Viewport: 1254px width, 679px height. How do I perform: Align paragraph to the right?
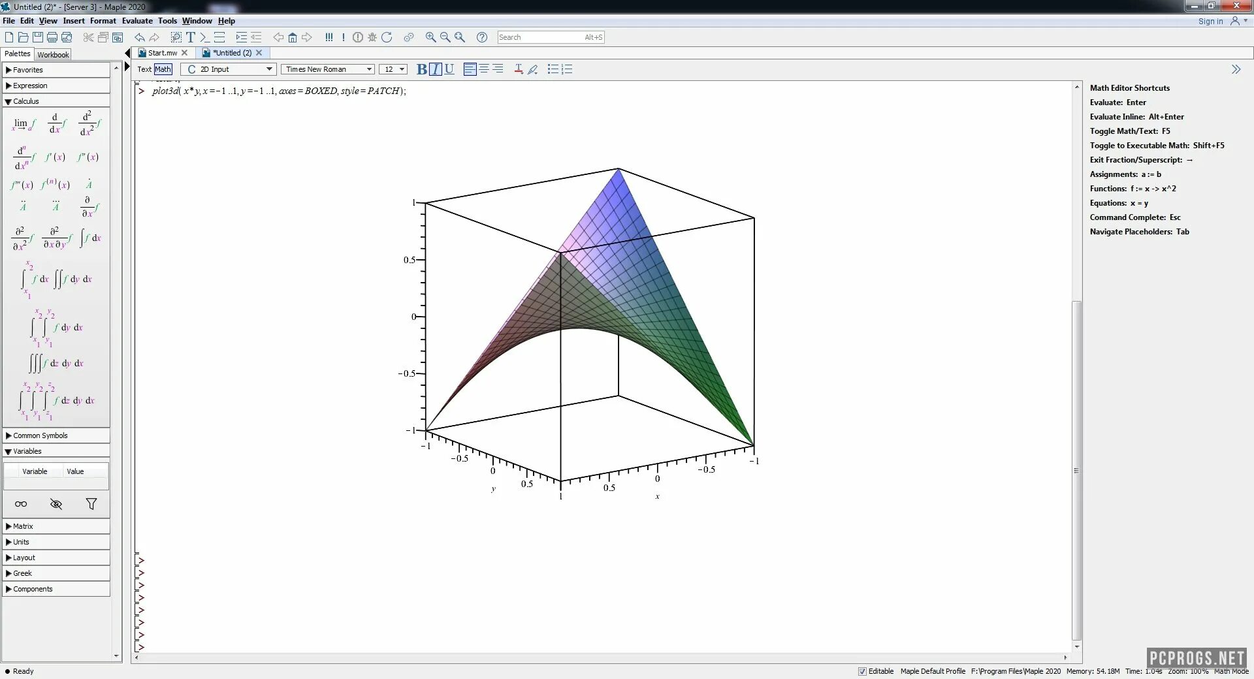pos(498,69)
